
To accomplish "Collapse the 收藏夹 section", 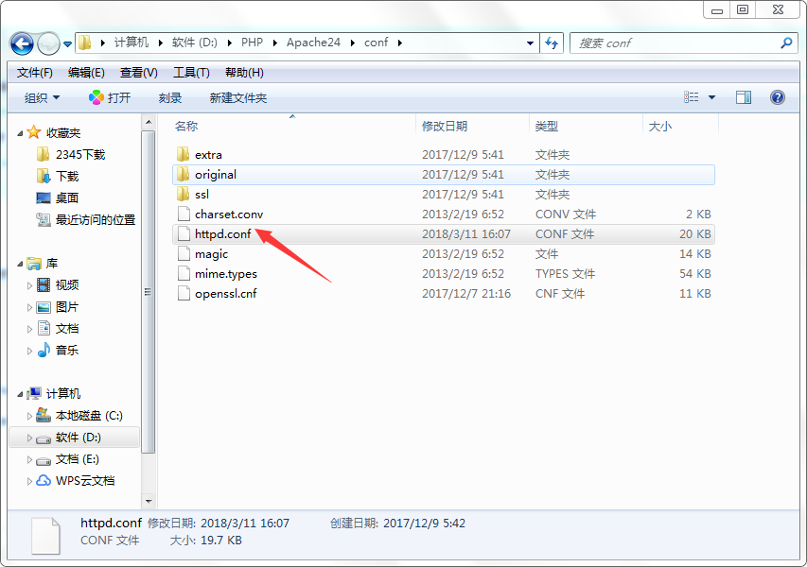I will [x=20, y=133].
